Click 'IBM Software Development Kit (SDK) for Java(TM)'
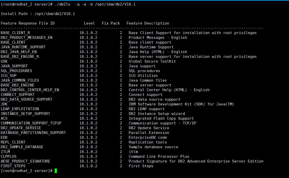289x178 pixels. click(181, 104)
